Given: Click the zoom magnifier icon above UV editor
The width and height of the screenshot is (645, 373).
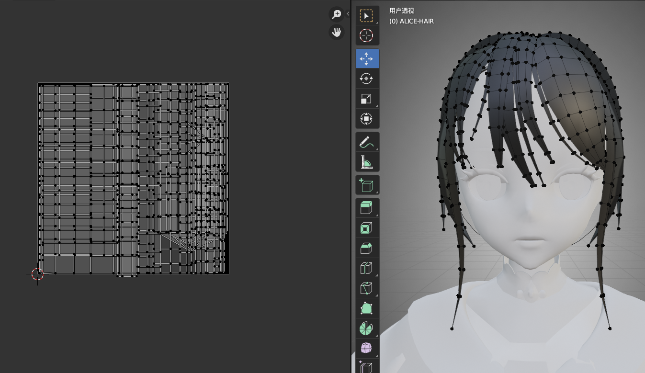Looking at the screenshot, I should coord(336,14).
